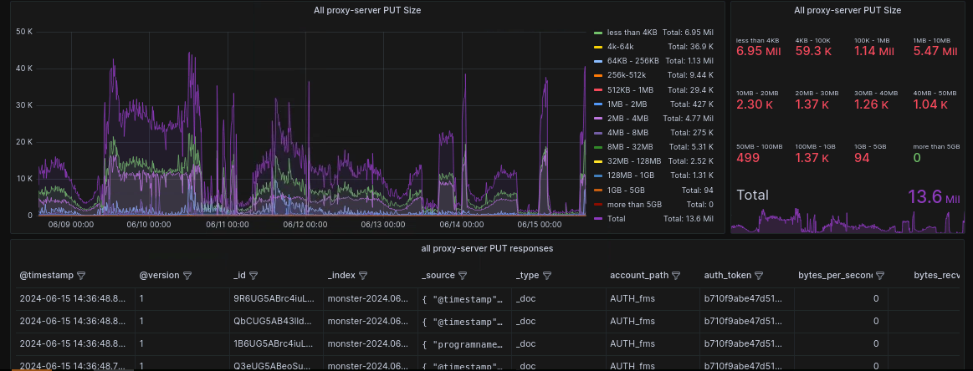Toggle the '128MB - 1GB' legend series
Image resolution: width=973 pixels, height=371 pixels.
tap(631, 175)
